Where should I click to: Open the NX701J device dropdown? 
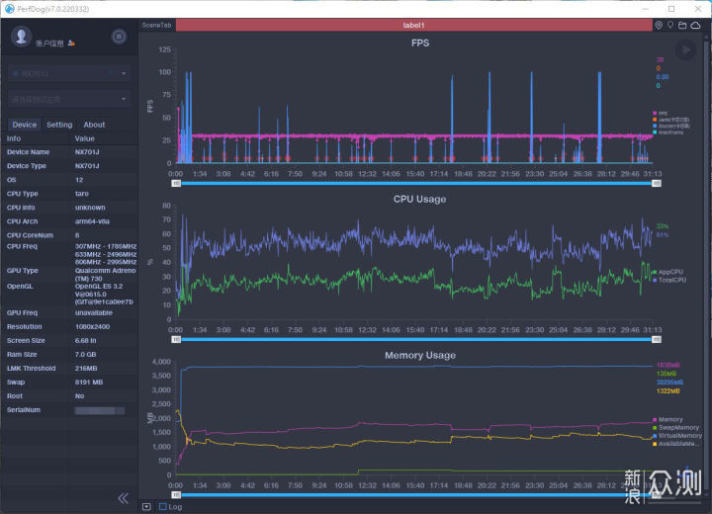pyautogui.click(x=68, y=73)
